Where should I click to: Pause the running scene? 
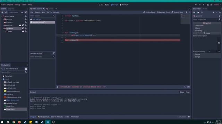pos(200,4)
